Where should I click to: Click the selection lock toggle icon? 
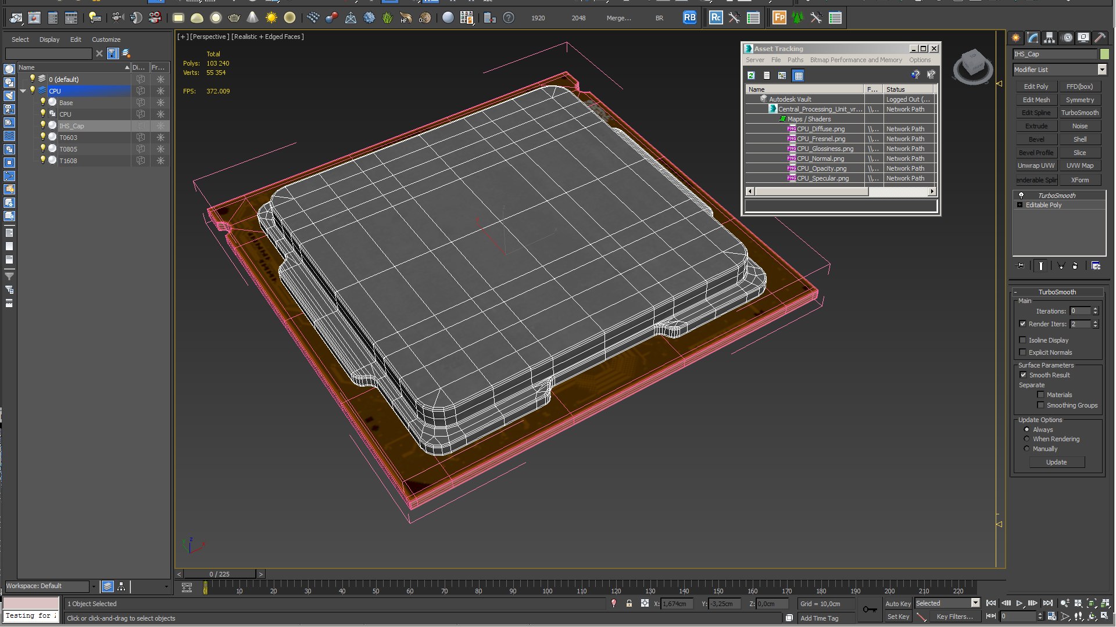click(x=629, y=604)
